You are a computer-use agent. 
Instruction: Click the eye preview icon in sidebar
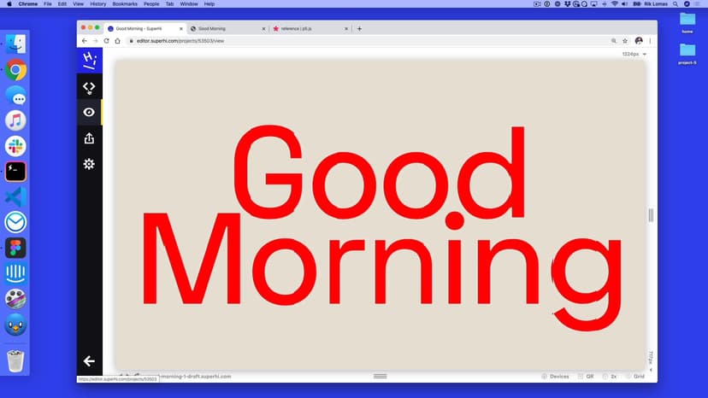pyautogui.click(x=89, y=112)
